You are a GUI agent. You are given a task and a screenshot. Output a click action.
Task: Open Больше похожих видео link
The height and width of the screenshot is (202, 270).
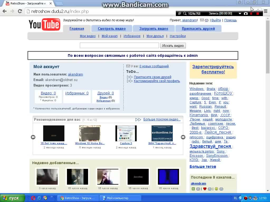click(162, 119)
